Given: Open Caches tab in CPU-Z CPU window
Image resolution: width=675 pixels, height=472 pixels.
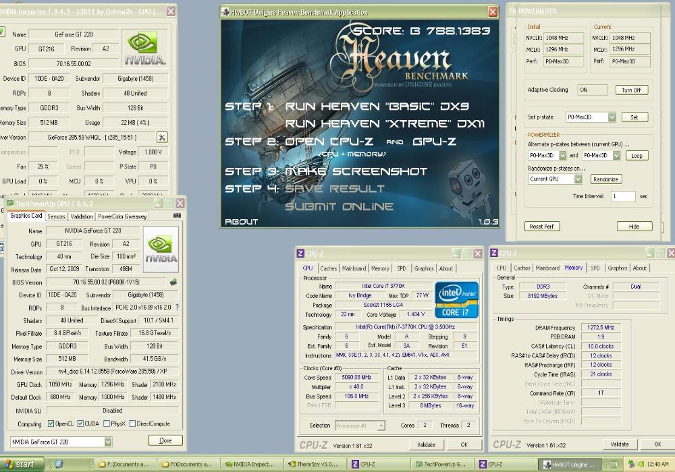Looking at the screenshot, I should (x=329, y=268).
